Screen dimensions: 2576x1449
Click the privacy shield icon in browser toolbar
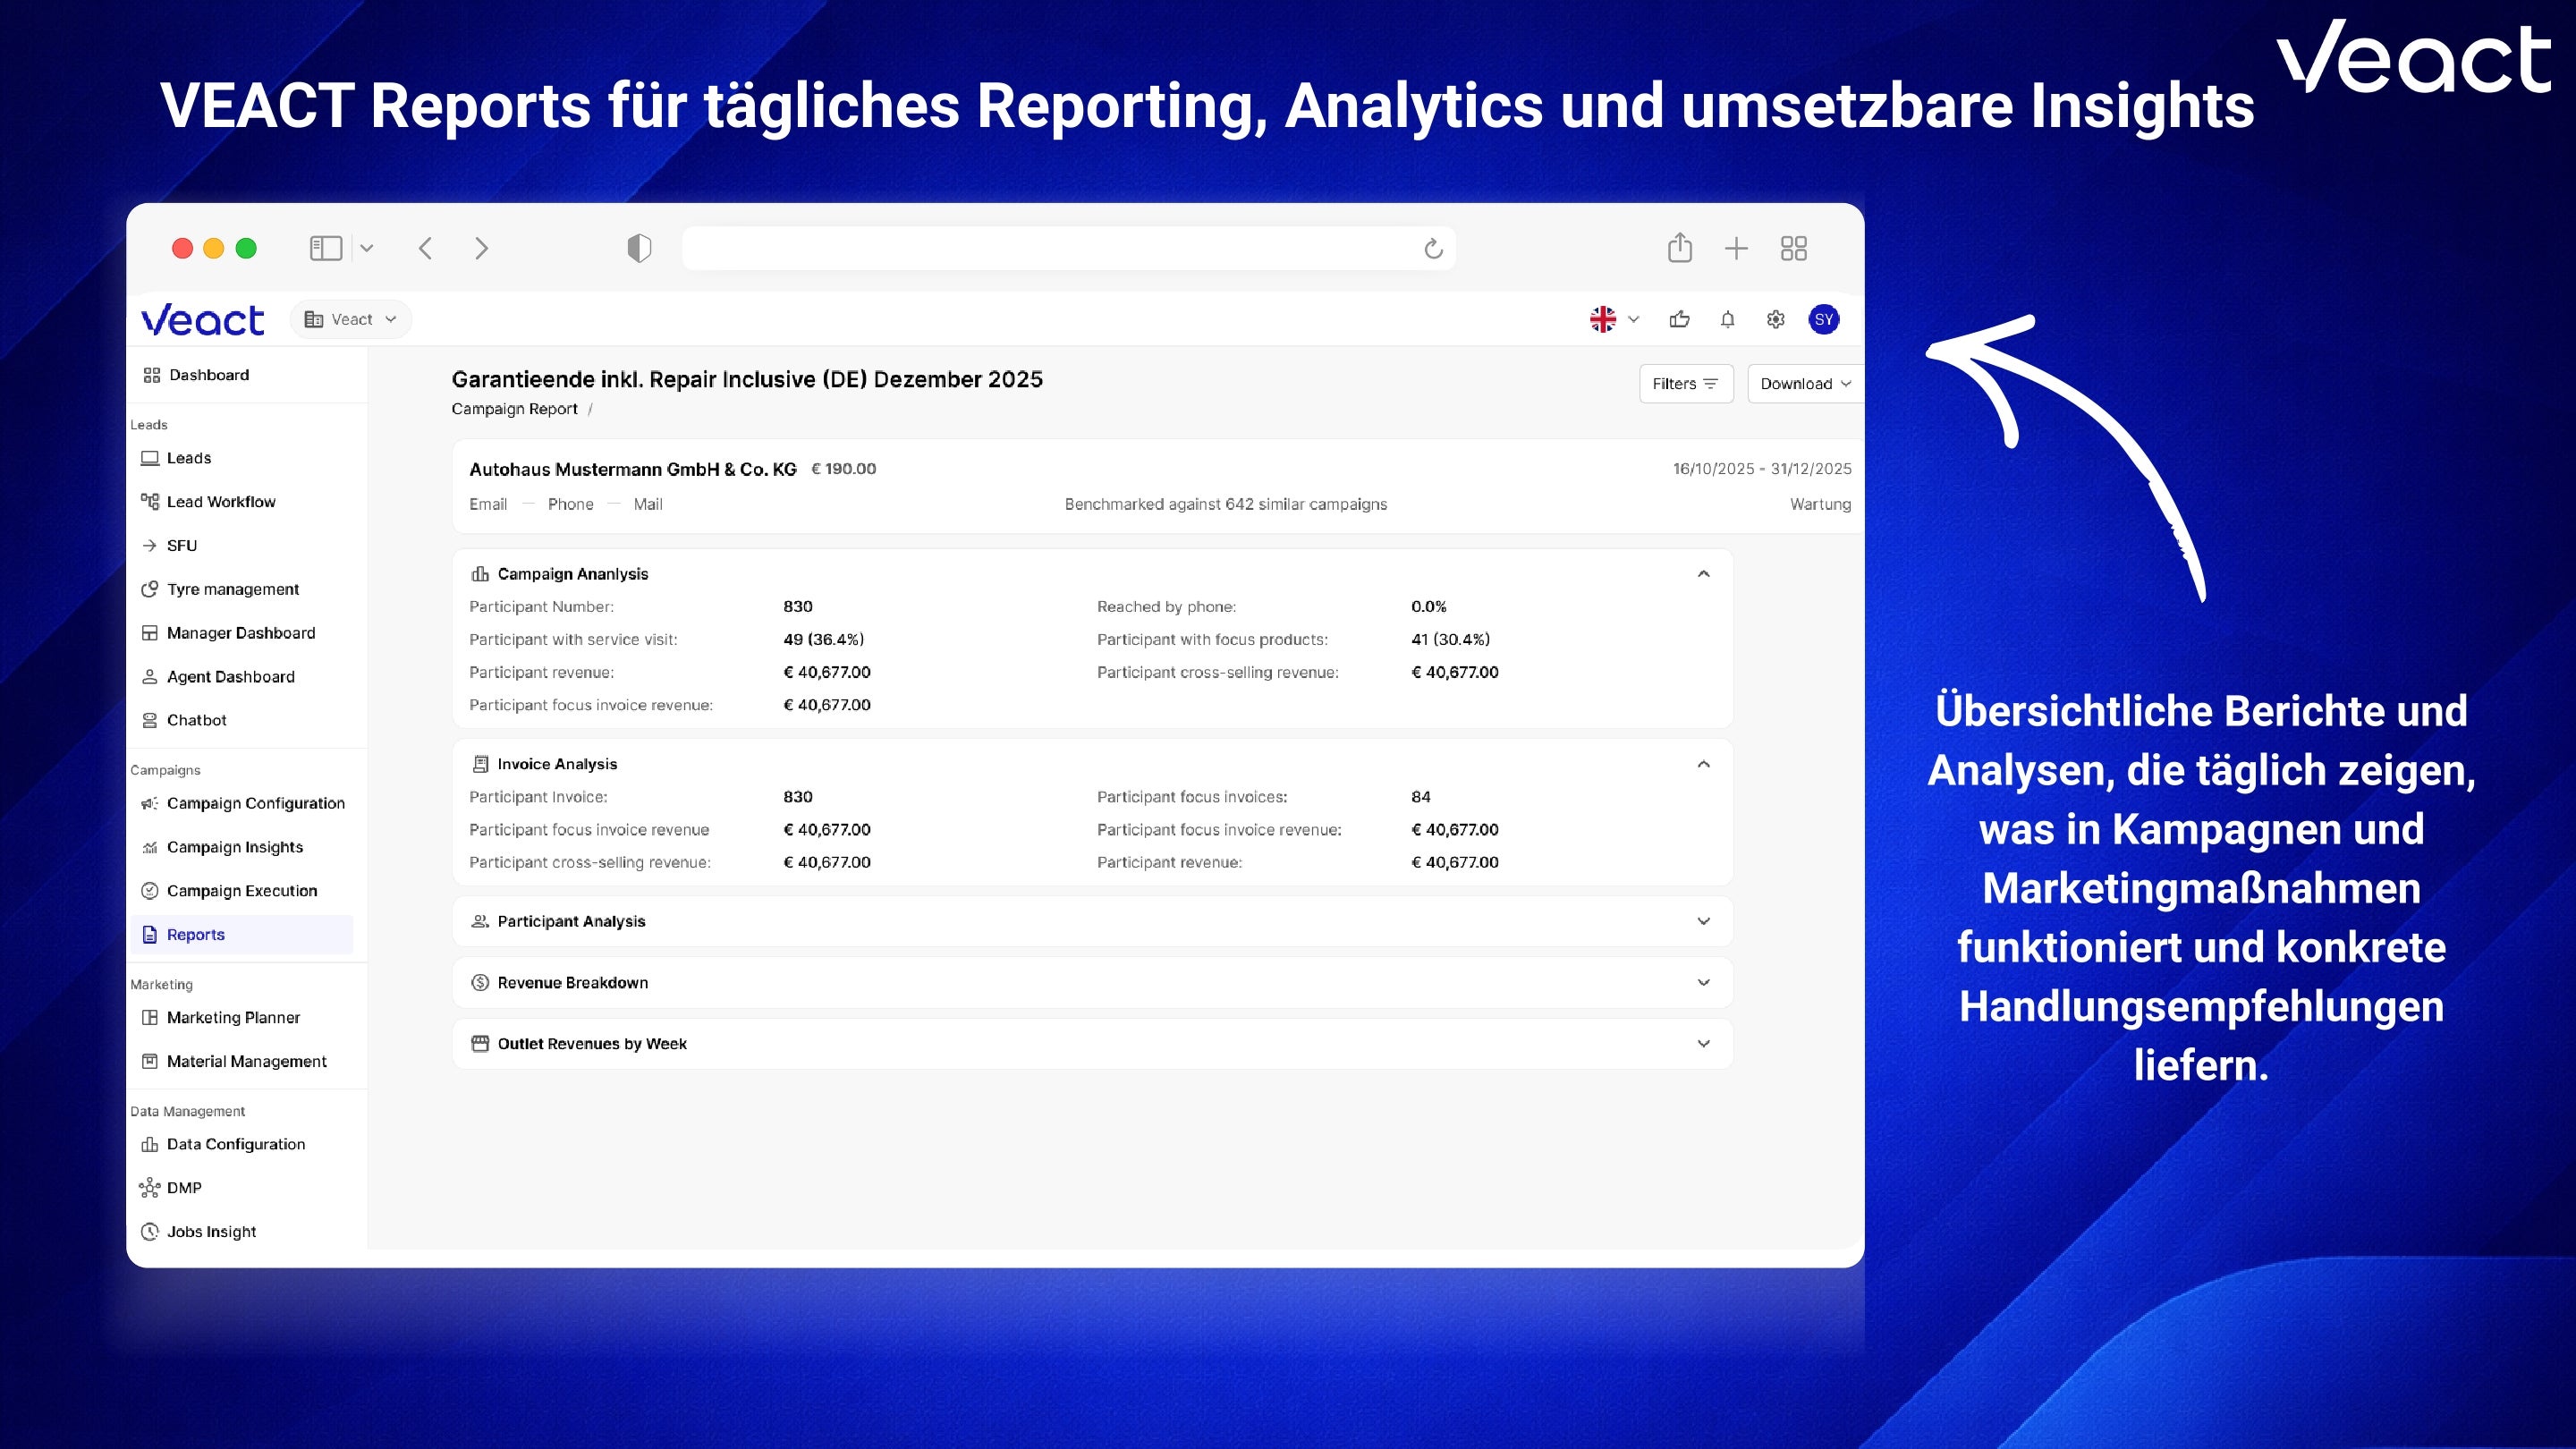pyautogui.click(x=639, y=248)
